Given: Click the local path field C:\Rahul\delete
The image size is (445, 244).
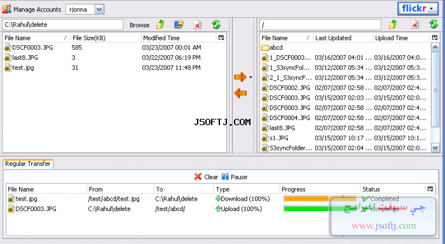Looking at the screenshot, I should pyautogui.click(x=63, y=25).
